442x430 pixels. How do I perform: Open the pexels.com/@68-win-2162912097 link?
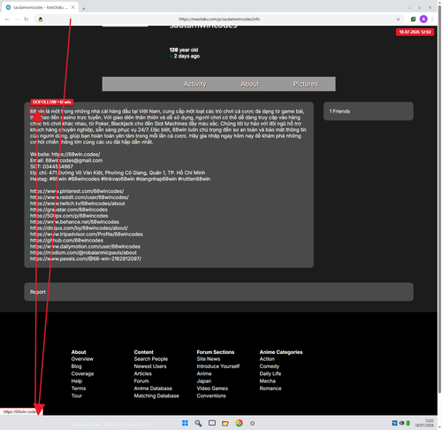[86, 259]
